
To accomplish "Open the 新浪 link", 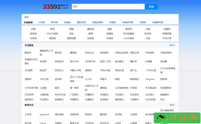I will [x=52, y=29].
